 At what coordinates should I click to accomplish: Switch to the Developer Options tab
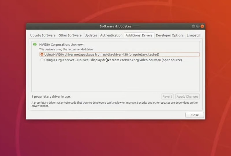click(169, 35)
